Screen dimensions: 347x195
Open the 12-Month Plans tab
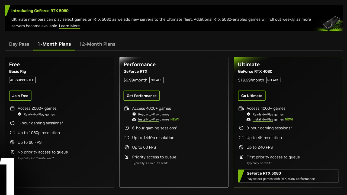click(x=97, y=44)
